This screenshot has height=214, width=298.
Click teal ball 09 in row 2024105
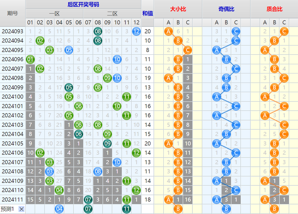coord(107,144)
